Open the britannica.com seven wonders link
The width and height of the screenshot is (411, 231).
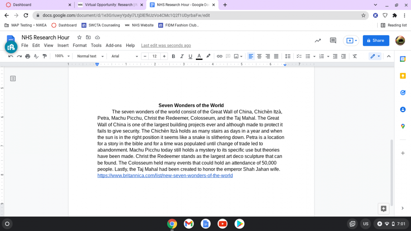pyautogui.click(x=165, y=175)
